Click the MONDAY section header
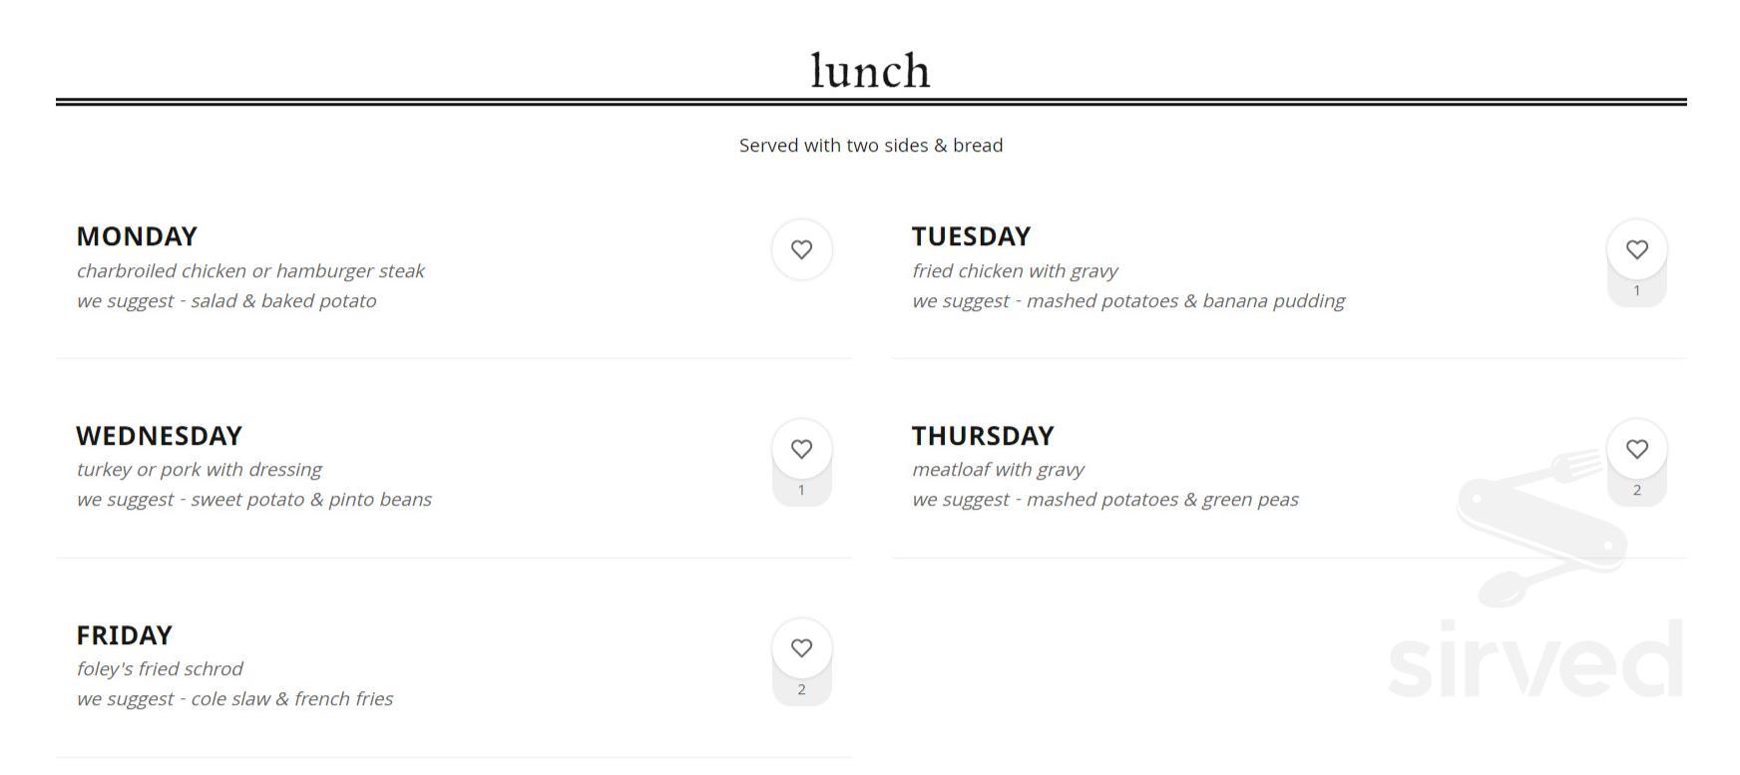The width and height of the screenshot is (1740, 775). pyautogui.click(x=137, y=236)
